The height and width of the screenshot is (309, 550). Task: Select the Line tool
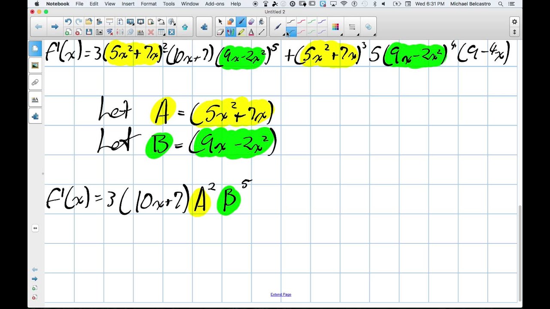(262, 32)
